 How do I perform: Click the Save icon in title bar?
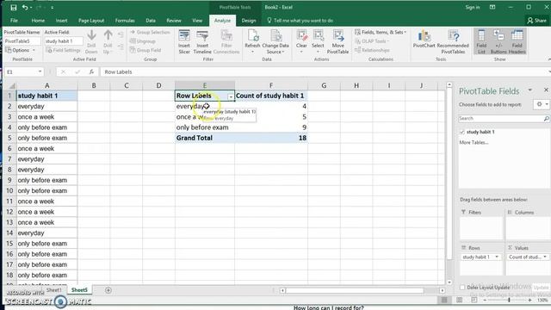tap(14, 8)
